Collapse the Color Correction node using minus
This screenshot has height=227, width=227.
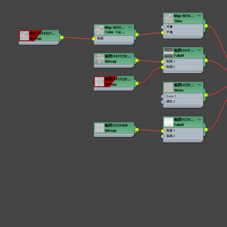click(x=130, y=27)
